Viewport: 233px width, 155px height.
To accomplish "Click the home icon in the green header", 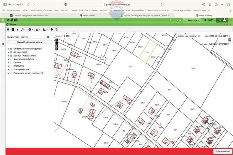I will pos(9,20).
